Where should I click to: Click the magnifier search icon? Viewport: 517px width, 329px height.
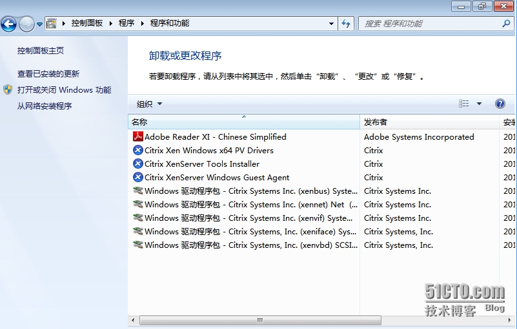pos(506,23)
